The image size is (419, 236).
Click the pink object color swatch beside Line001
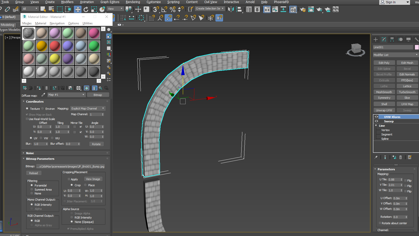pyautogui.click(x=416, y=47)
